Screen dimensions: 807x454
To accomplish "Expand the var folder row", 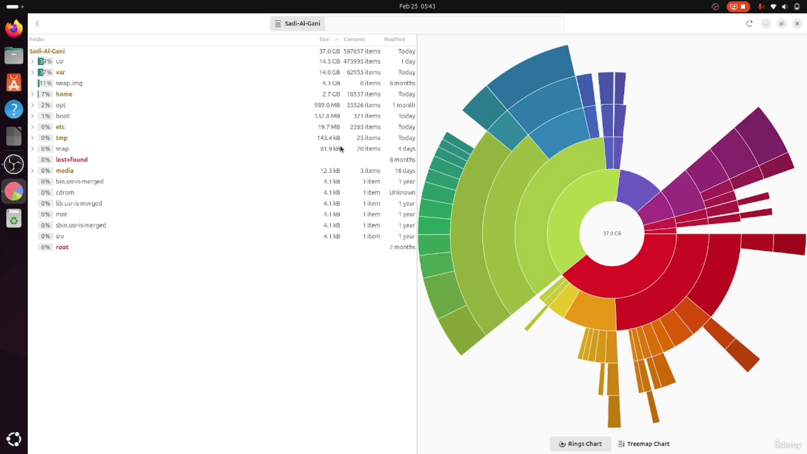I will point(32,72).
